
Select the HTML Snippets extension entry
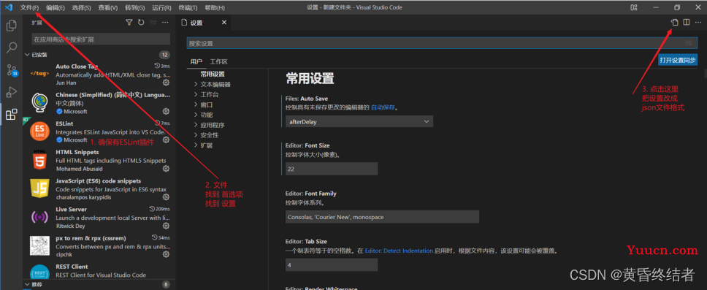click(x=99, y=160)
